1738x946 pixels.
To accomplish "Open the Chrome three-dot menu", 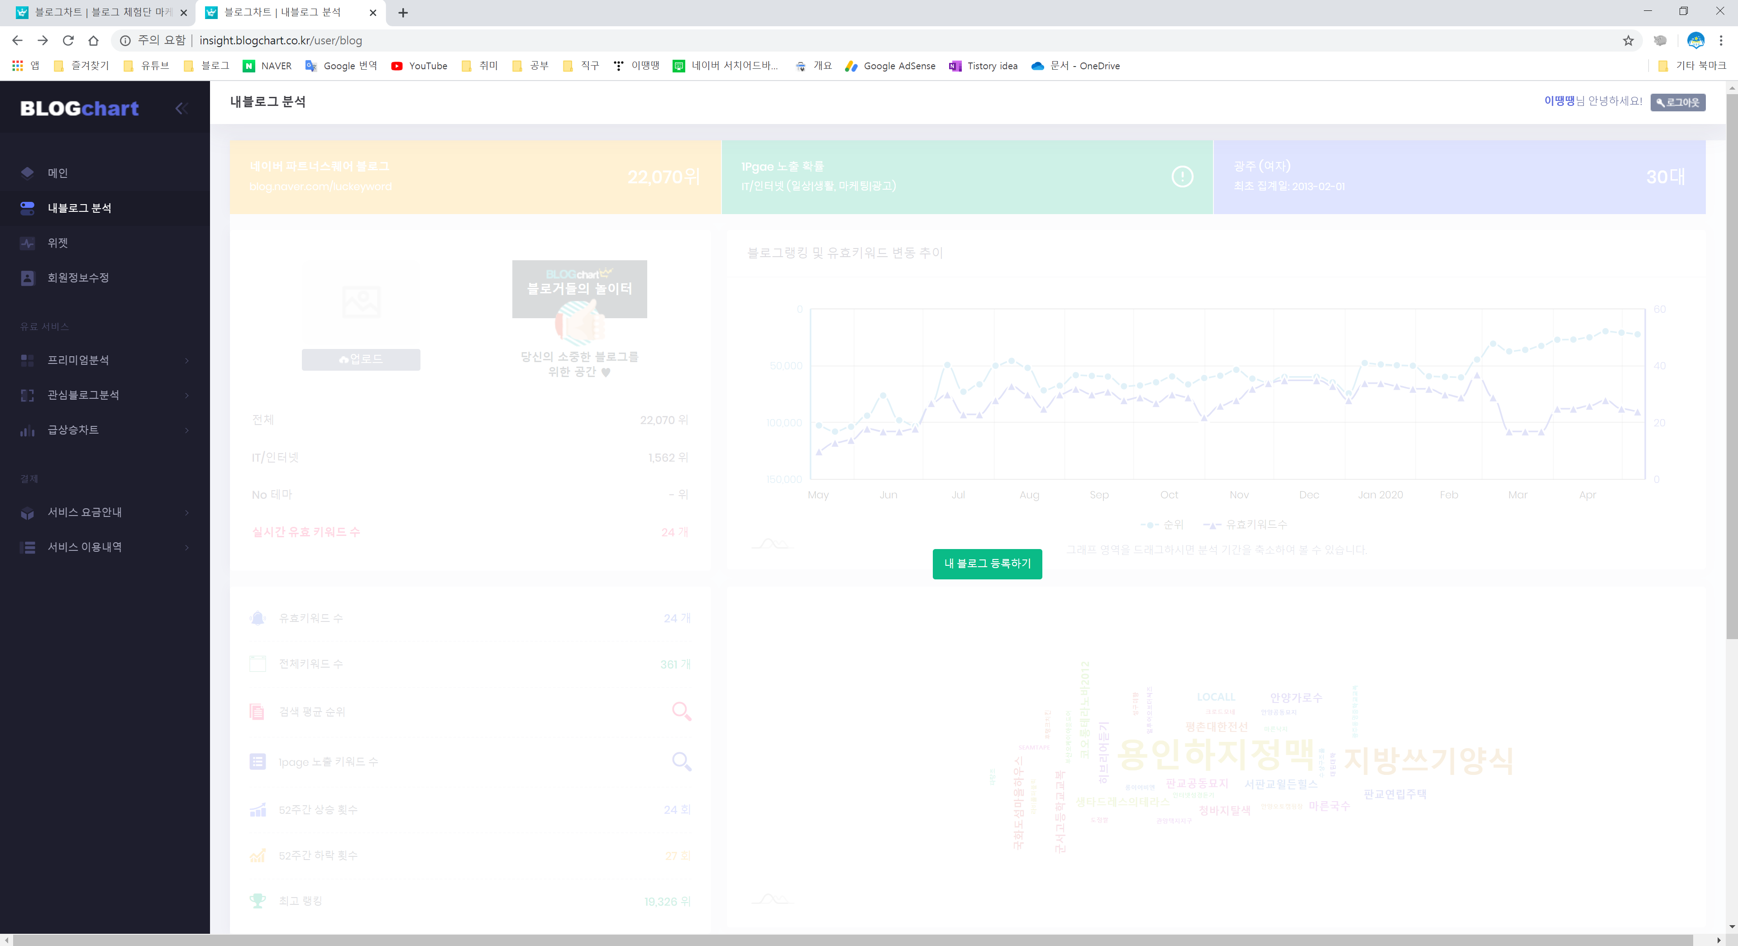I will [x=1720, y=40].
